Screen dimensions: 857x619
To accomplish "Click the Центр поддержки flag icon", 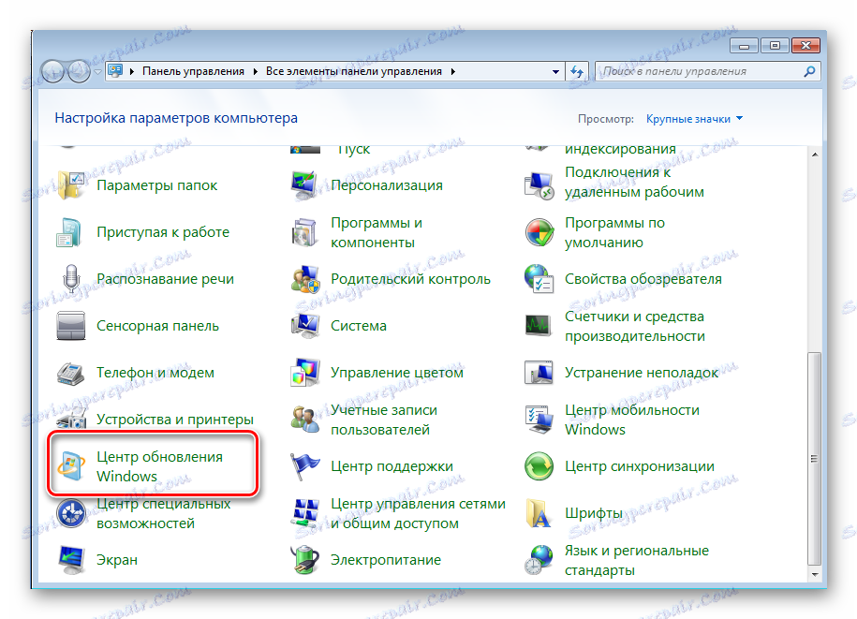I will [305, 466].
